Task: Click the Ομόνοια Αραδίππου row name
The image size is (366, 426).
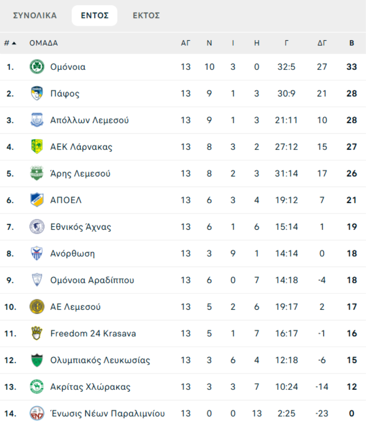Action: [92, 280]
